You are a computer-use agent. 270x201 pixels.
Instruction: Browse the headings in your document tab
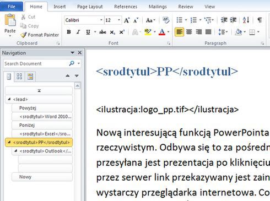(x=9, y=77)
